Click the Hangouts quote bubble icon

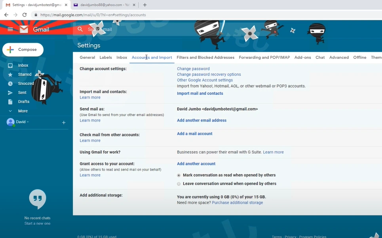click(37, 199)
